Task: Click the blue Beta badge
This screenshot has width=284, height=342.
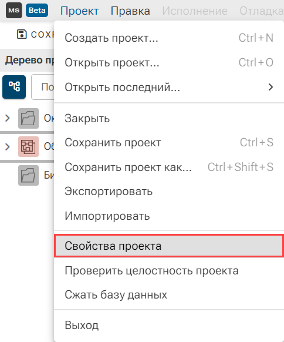Action: tap(37, 10)
